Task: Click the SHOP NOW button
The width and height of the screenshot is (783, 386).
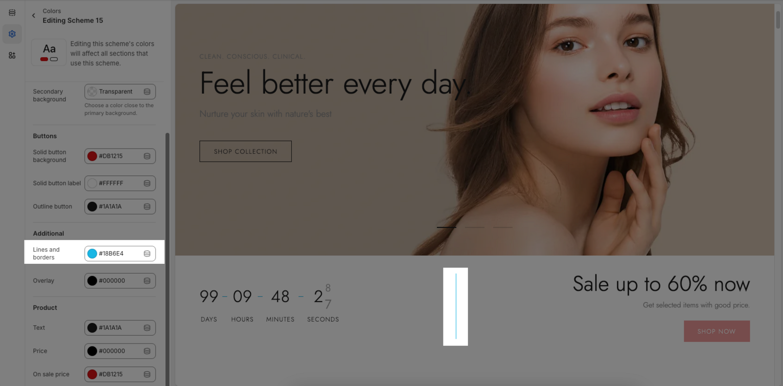Action: pyautogui.click(x=717, y=331)
